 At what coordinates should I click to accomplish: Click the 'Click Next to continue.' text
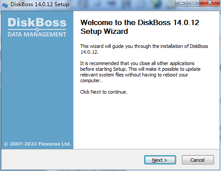tap(104, 92)
